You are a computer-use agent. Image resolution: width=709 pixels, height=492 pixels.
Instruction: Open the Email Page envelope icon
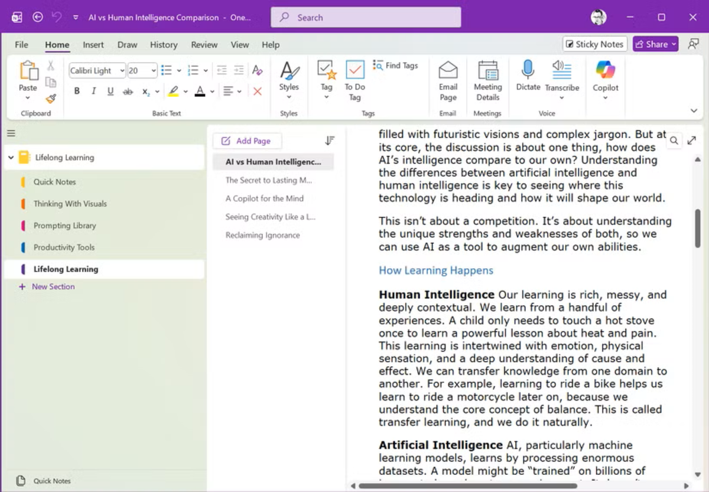click(x=448, y=70)
